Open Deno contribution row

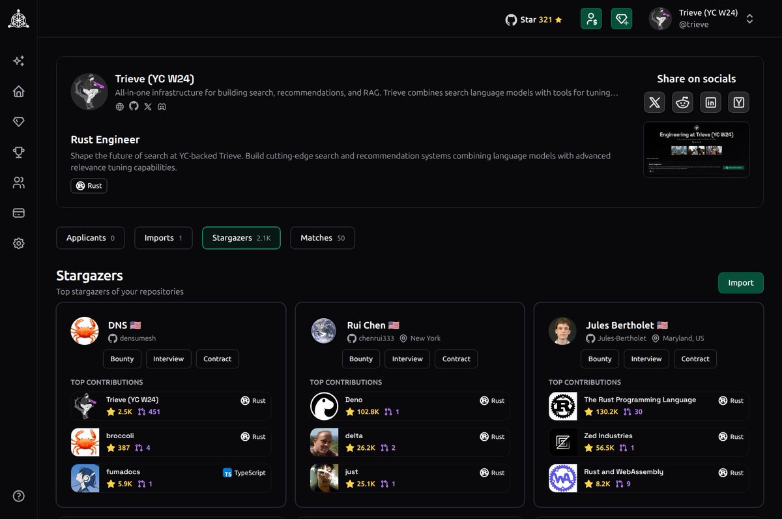(x=410, y=406)
